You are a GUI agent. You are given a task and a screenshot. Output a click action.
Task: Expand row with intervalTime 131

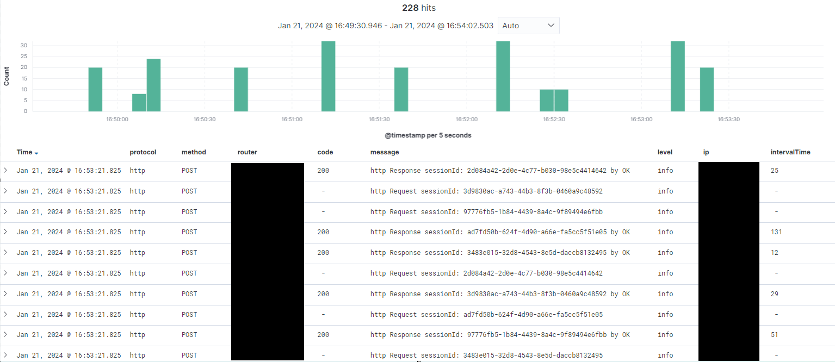5,232
